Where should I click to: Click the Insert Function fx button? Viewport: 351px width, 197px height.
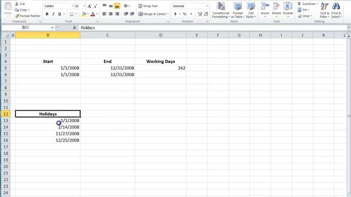click(75, 28)
